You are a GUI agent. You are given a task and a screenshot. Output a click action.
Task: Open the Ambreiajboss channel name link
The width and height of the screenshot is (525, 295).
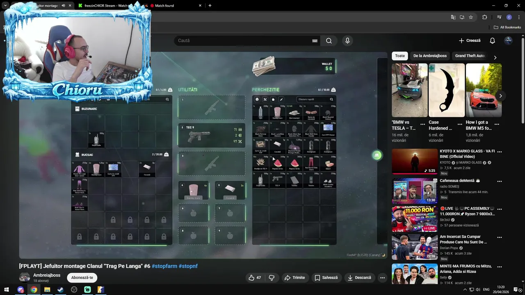[47, 275]
